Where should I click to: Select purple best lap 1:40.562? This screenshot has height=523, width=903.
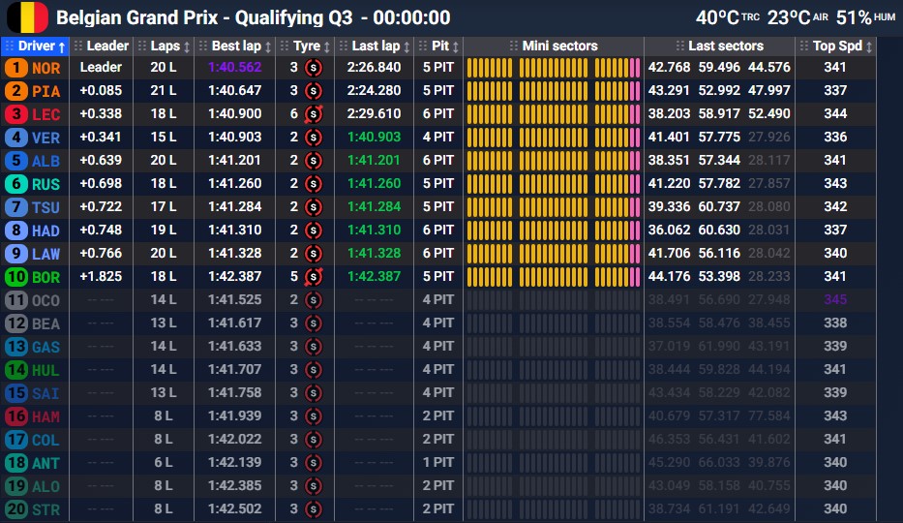click(235, 68)
